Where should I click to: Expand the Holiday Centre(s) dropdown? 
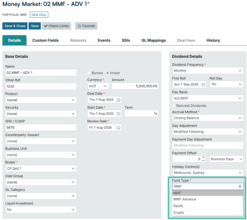pos(208,173)
